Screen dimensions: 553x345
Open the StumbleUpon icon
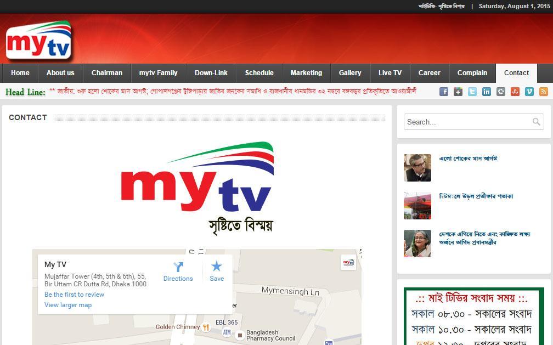coord(515,92)
